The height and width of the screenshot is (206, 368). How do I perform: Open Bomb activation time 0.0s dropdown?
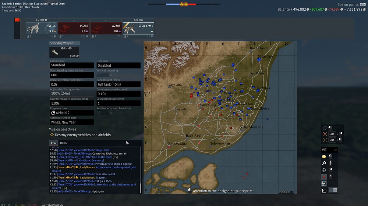click(72, 84)
